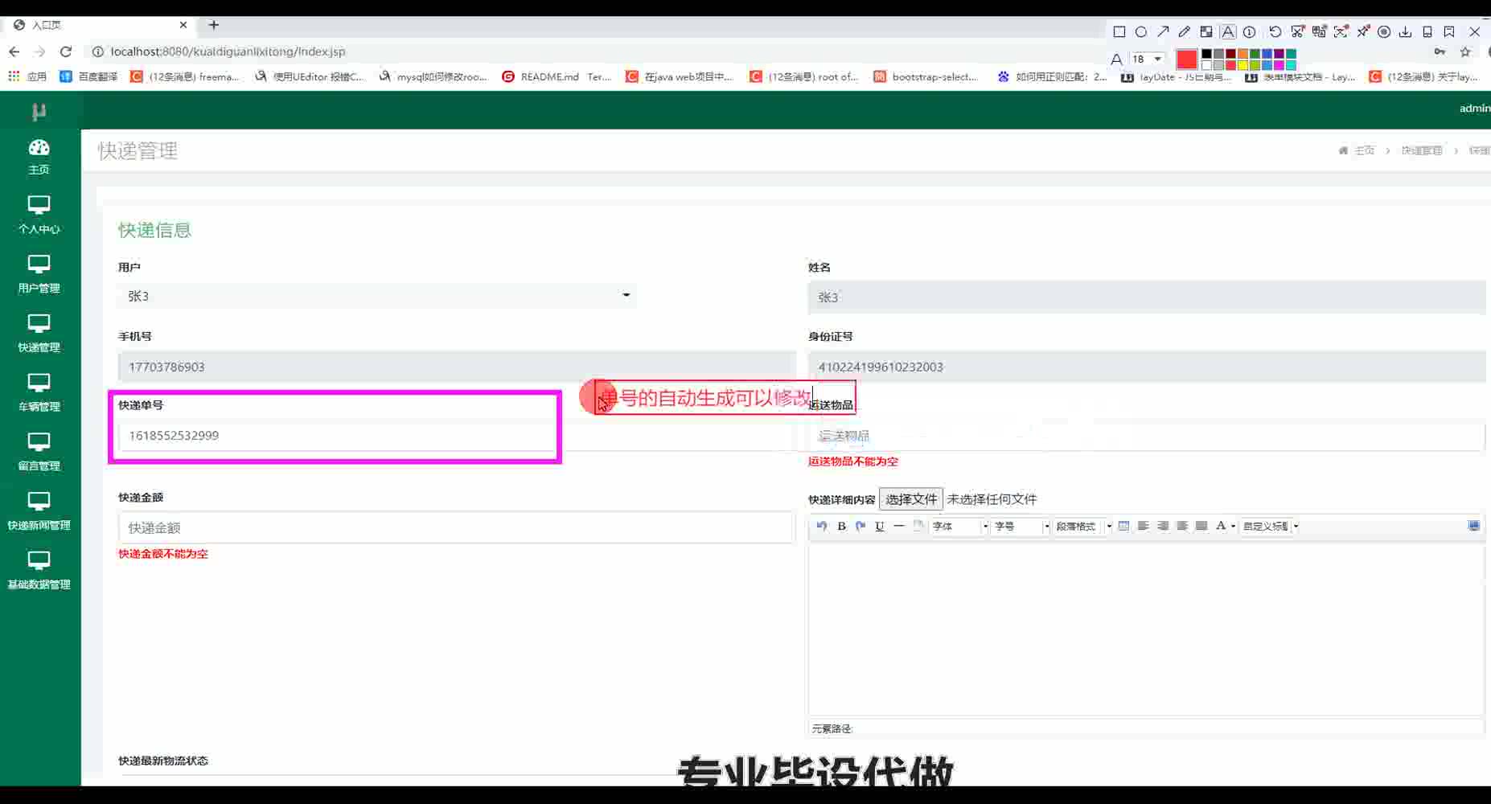Pick the large red current color swatch

pos(1186,59)
